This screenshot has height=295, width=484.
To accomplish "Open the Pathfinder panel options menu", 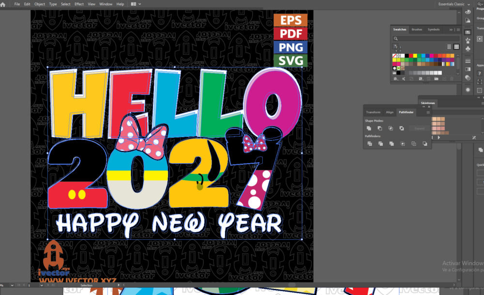I will coord(428,112).
